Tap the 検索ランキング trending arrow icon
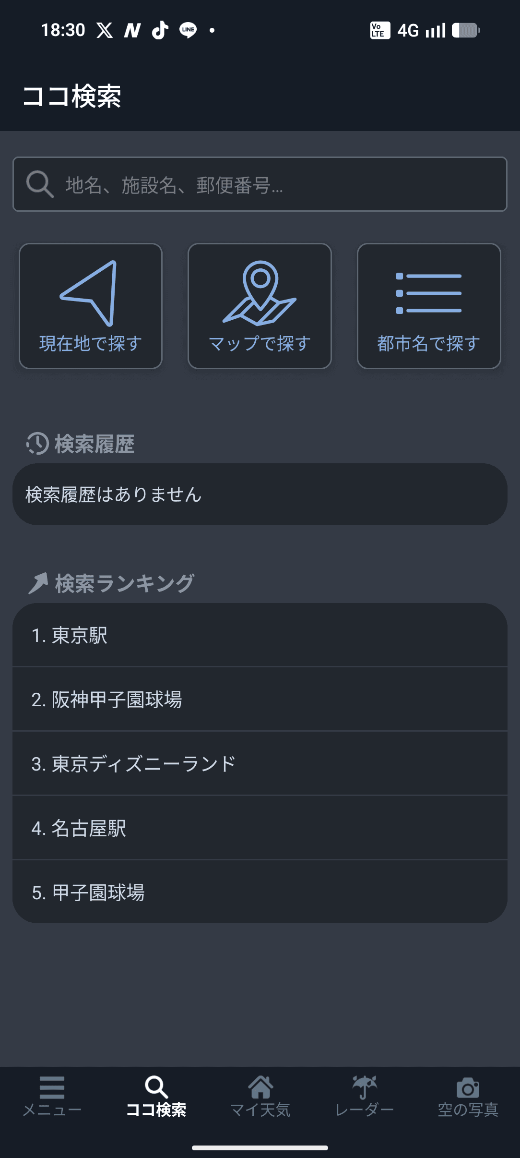This screenshot has height=1158, width=520. [38, 583]
